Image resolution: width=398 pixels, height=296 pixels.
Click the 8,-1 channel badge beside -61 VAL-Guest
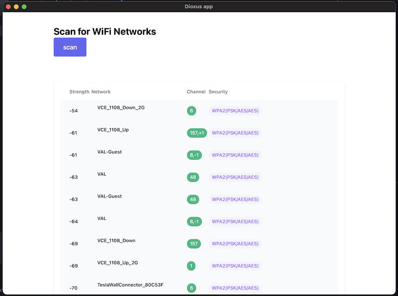[x=194, y=155]
